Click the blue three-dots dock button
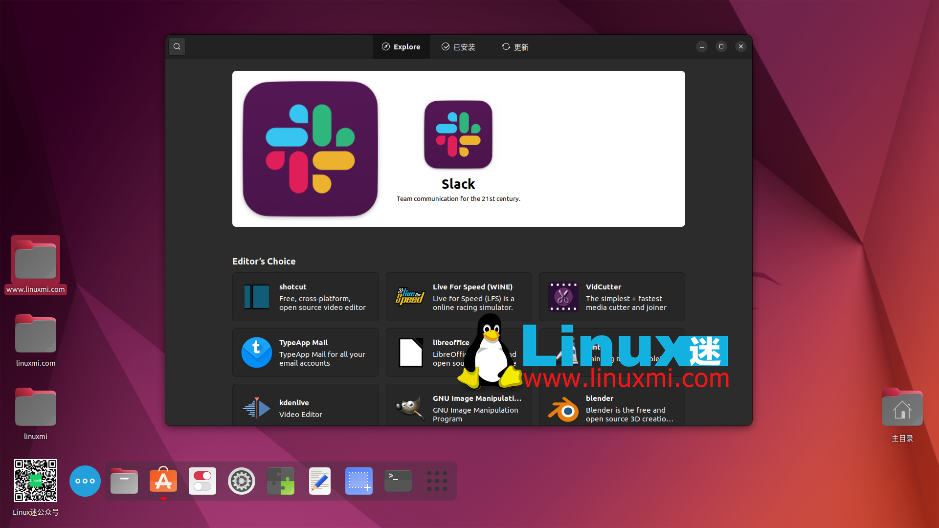 point(85,481)
